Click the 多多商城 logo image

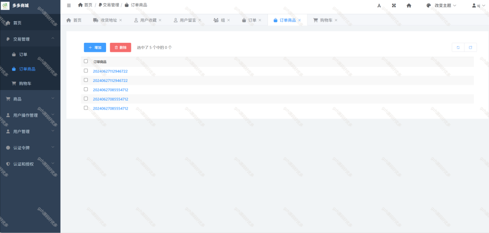[x=5, y=5]
